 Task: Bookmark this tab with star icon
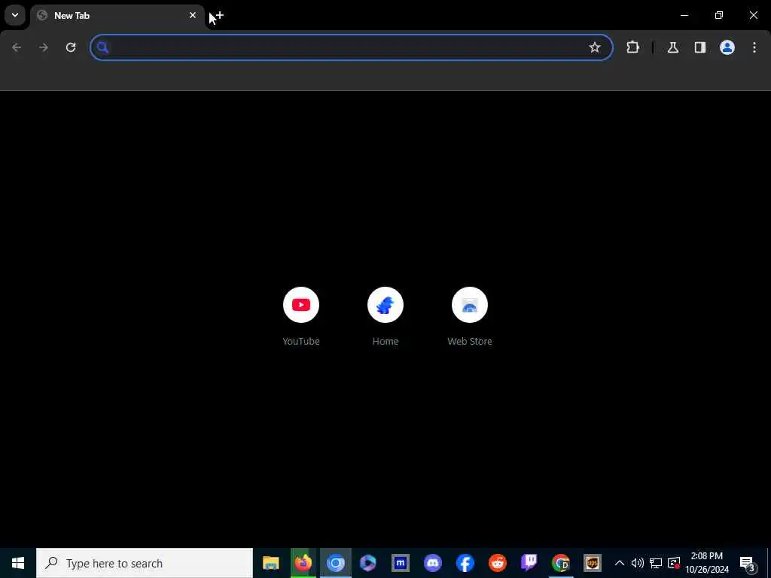coord(595,47)
